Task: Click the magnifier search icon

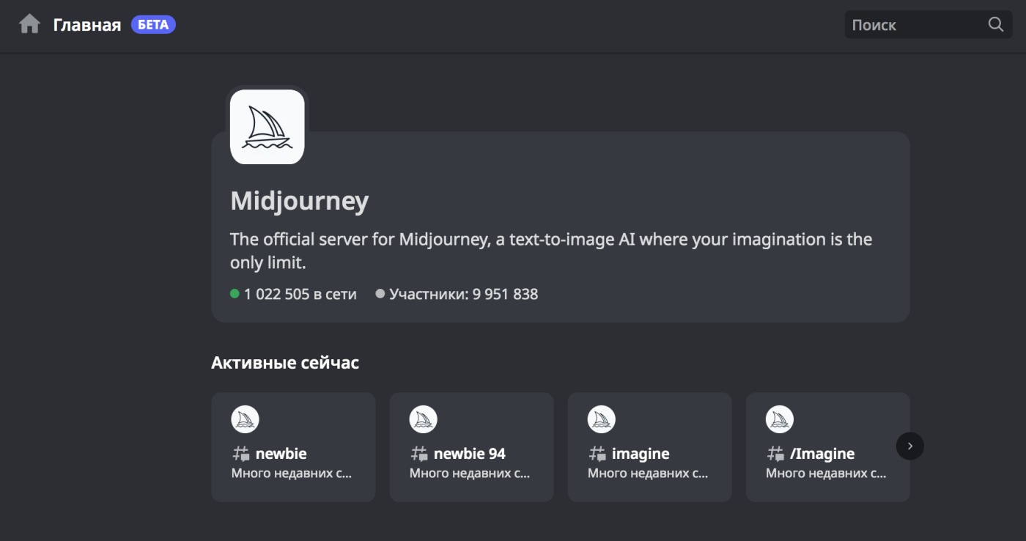Action: click(994, 24)
